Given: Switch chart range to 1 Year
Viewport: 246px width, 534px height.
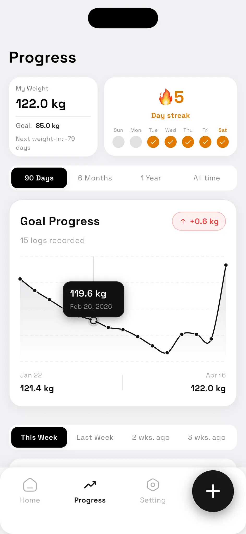Looking at the screenshot, I should pyautogui.click(x=151, y=178).
